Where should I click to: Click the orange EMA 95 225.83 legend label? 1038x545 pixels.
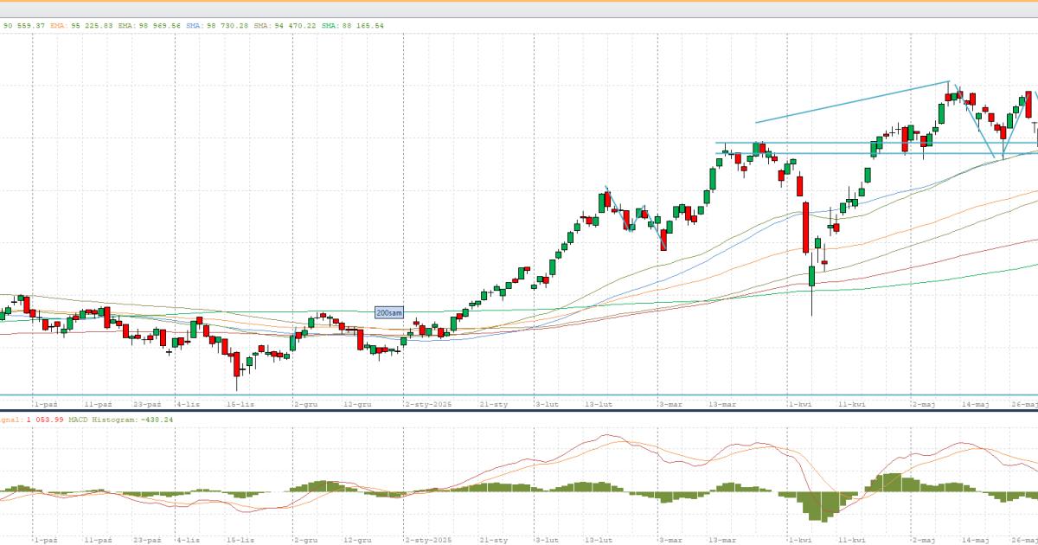81,26
